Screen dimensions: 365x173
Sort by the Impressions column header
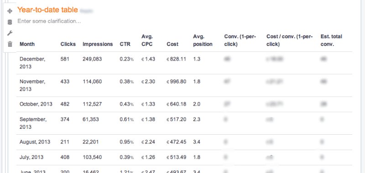pyautogui.click(x=98, y=44)
